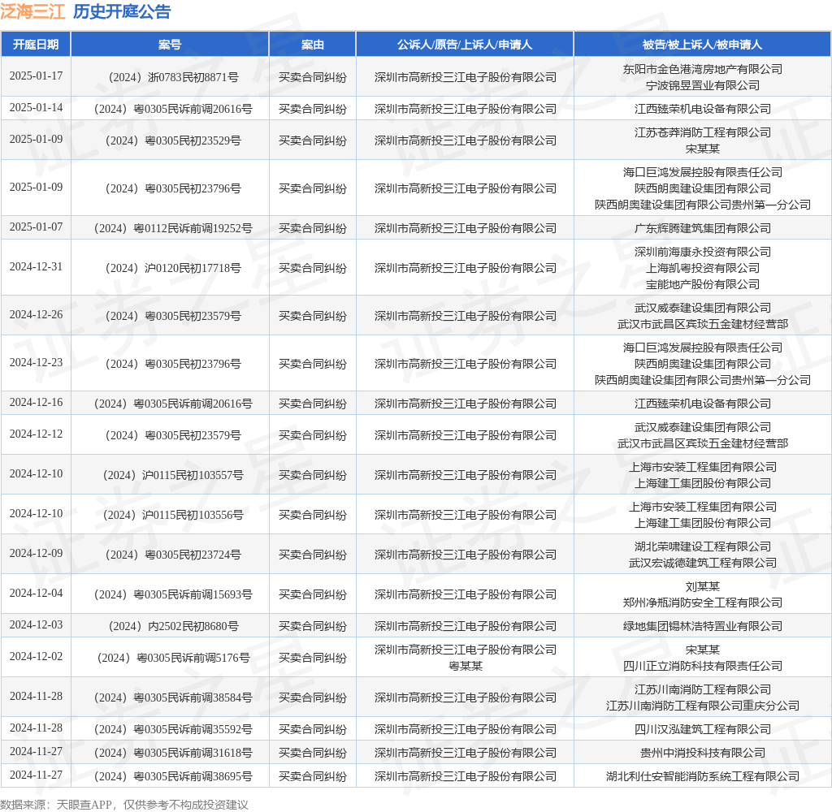
Task: Select case number 沪0115民初103556号
Action: tap(193, 515)
